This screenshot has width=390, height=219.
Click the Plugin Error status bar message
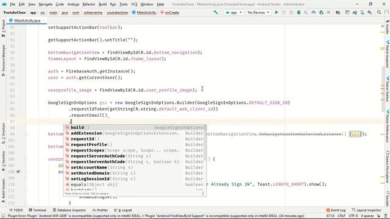point(155,216)
